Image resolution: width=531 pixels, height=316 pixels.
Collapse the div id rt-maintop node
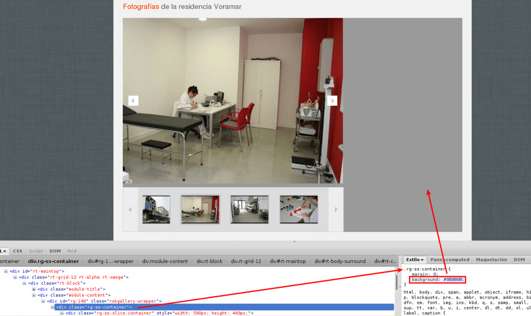6,271
